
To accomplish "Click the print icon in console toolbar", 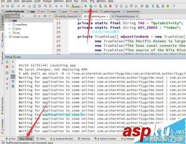I will tap(13, 81).
